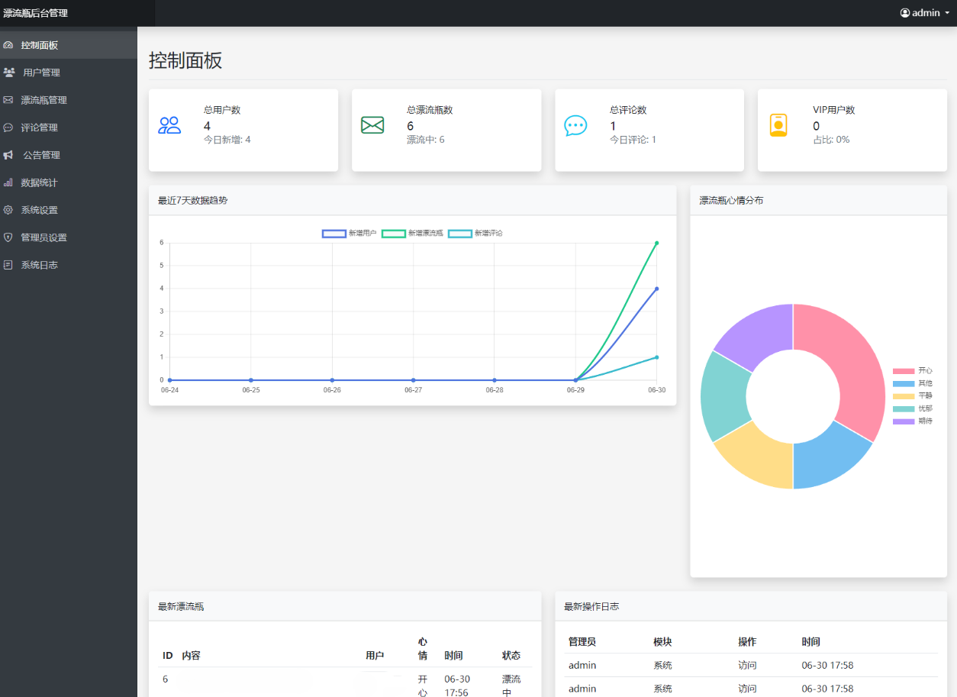Screen dimensions: 957x697
Task: Click the 开心 pink legend swatch
Action: pyautogui.click(x=903, y=371)
